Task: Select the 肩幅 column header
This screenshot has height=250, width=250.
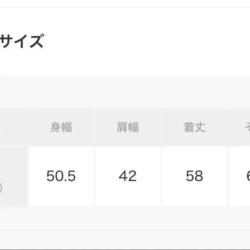Action: (128, 127)
